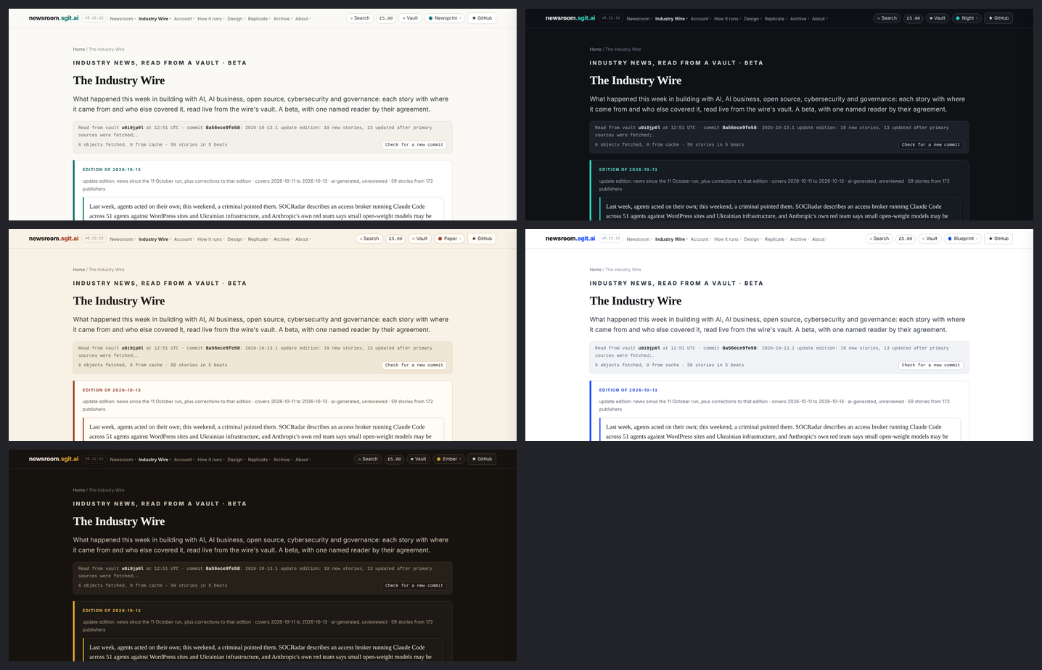1042x670 pixels.
Task: Check for a new commit, Blueprint panel
Action: 930,365
